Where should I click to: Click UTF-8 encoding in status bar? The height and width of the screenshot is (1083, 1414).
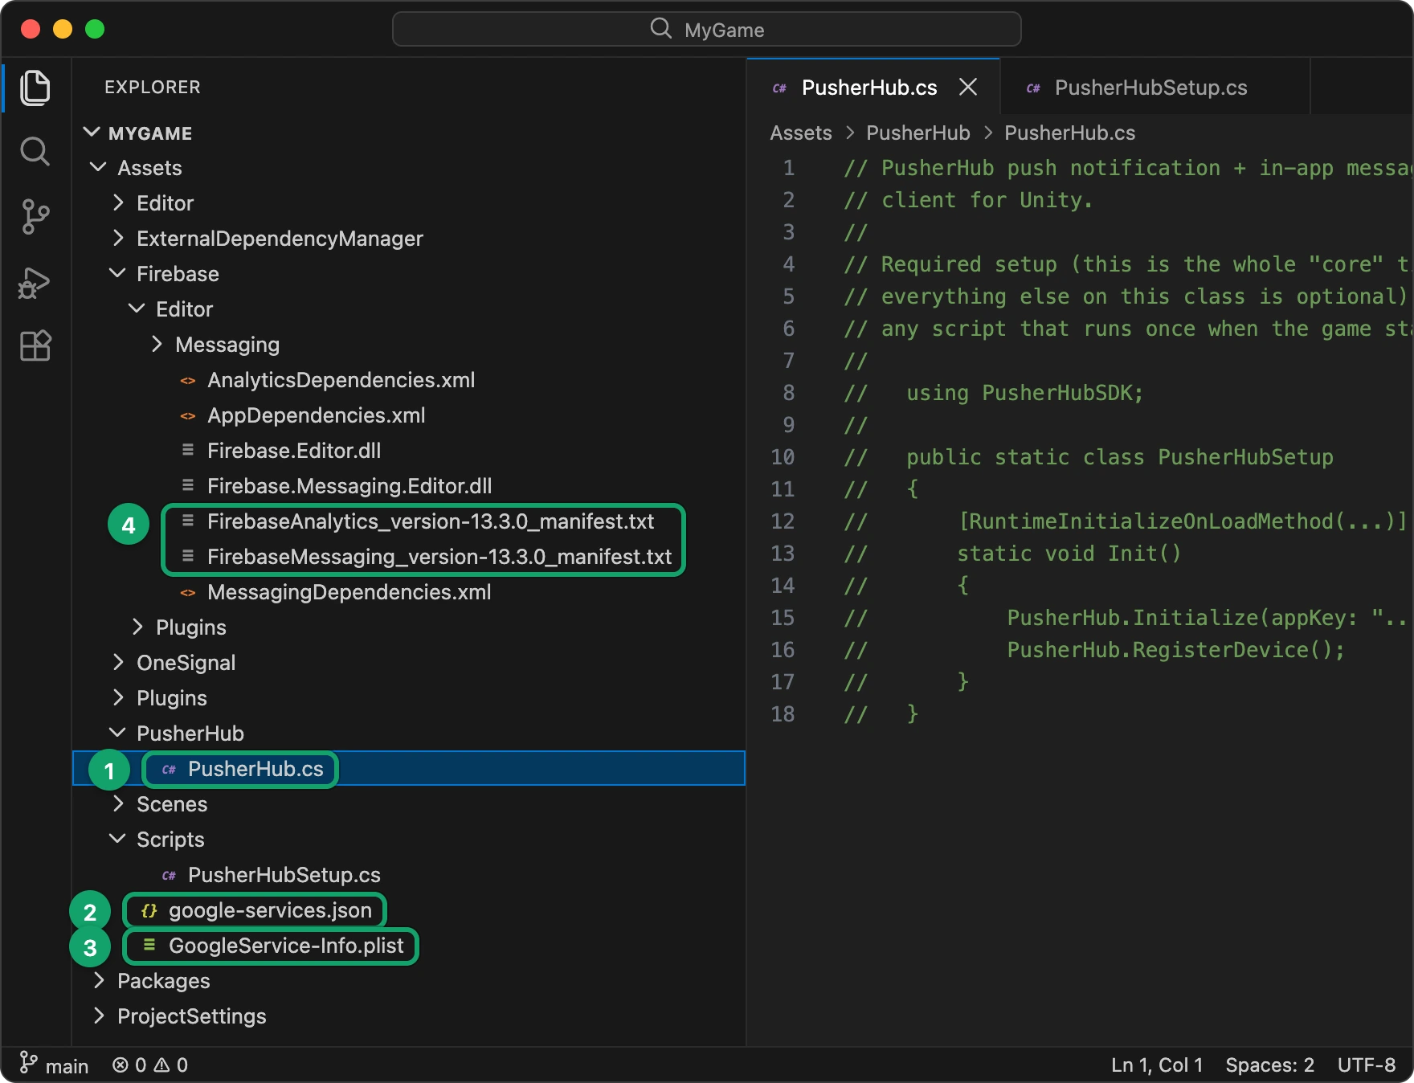(x=1366, y=1065)
